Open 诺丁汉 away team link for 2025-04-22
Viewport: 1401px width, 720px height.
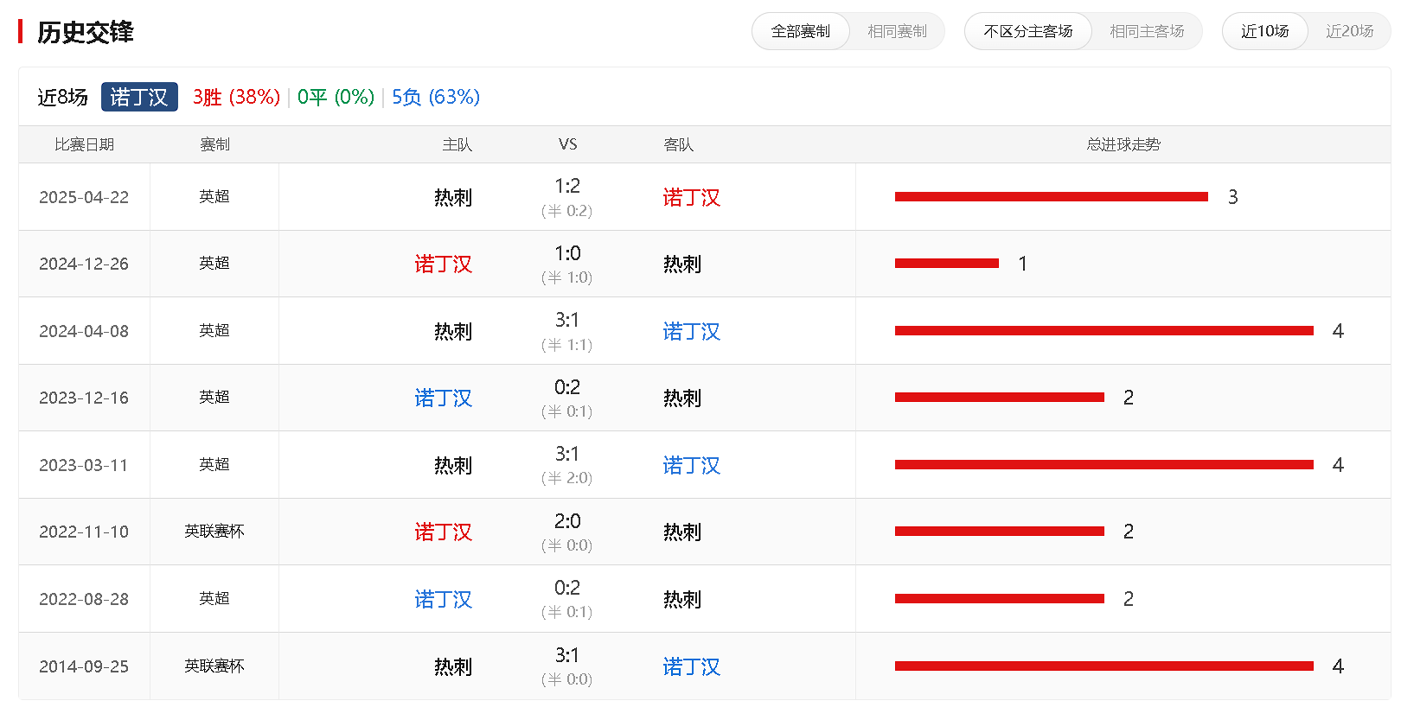coord(691,198)
